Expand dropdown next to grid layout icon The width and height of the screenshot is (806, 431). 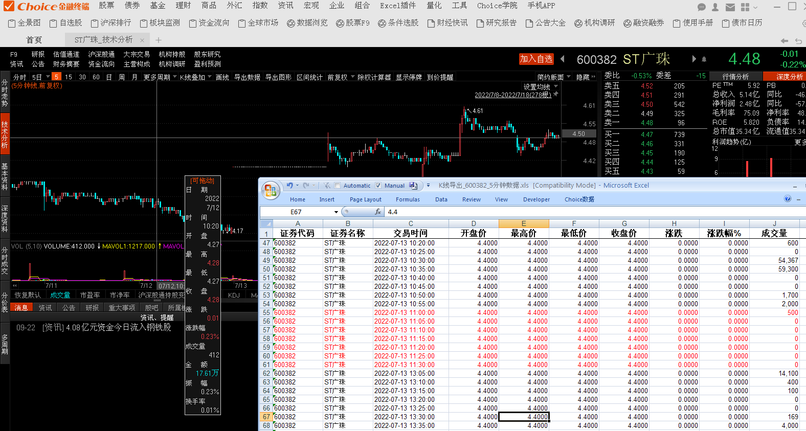tap(755, 7)
